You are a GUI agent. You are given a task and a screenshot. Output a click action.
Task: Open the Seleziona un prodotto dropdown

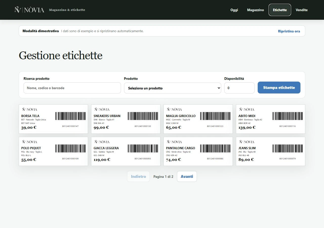172,88
